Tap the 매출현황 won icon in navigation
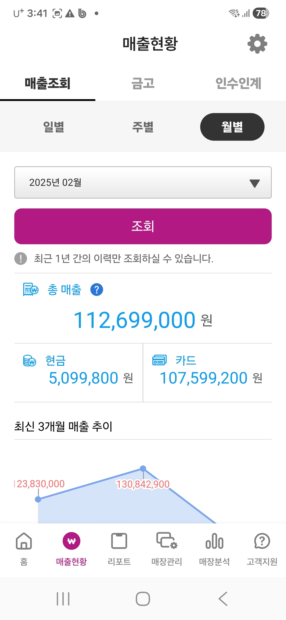 pyautogui.click(x=71, y=541)
